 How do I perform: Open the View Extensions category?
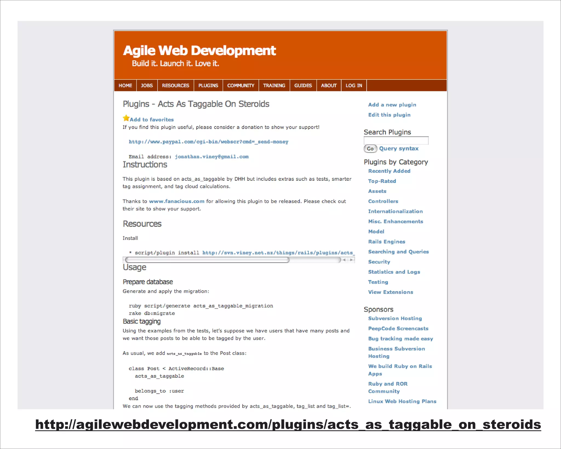coord(390,292)
